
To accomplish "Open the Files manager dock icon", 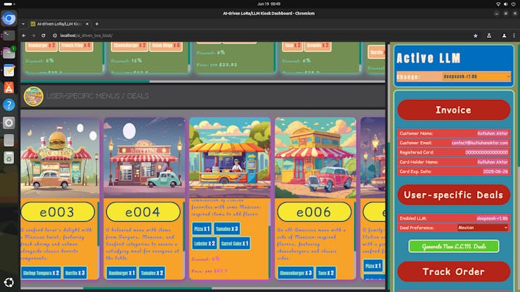I will (9, 53).
